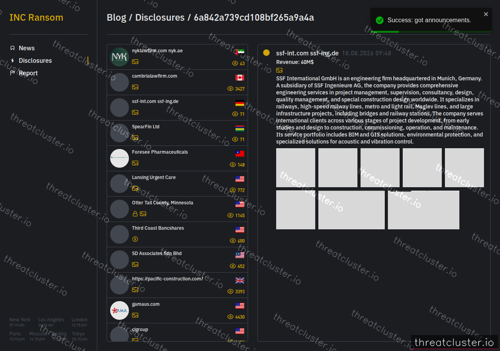Open SD Associates Sdn Bhd entry
The width and height of the screenshot is (500, 351).
pyautogui.click(x=177, y=260)
